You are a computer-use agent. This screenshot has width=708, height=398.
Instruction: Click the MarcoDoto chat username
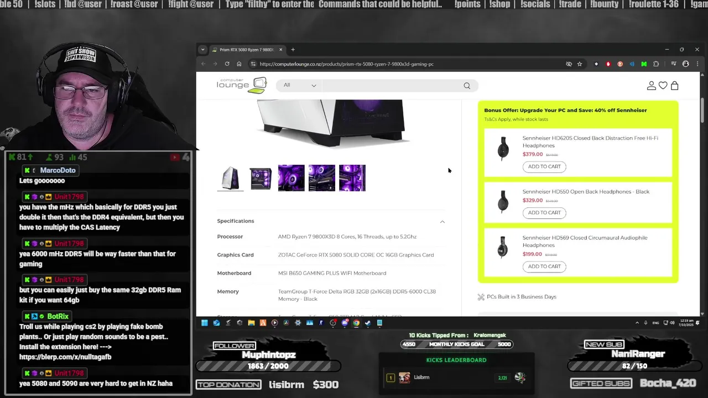coord(58,170)
